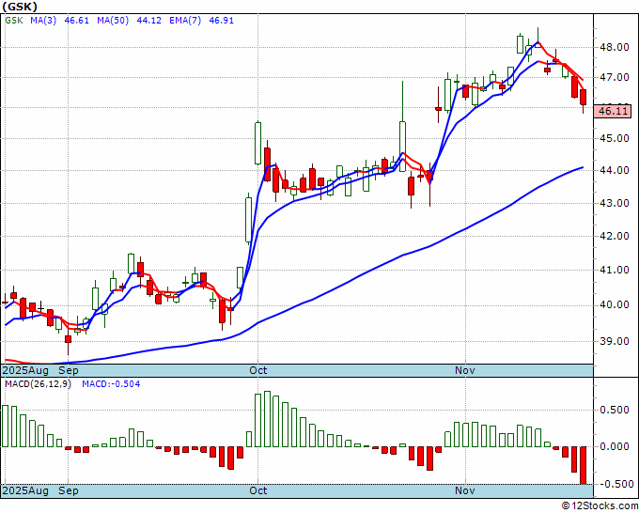Click the 47.00 price axis label

point(615,77)
